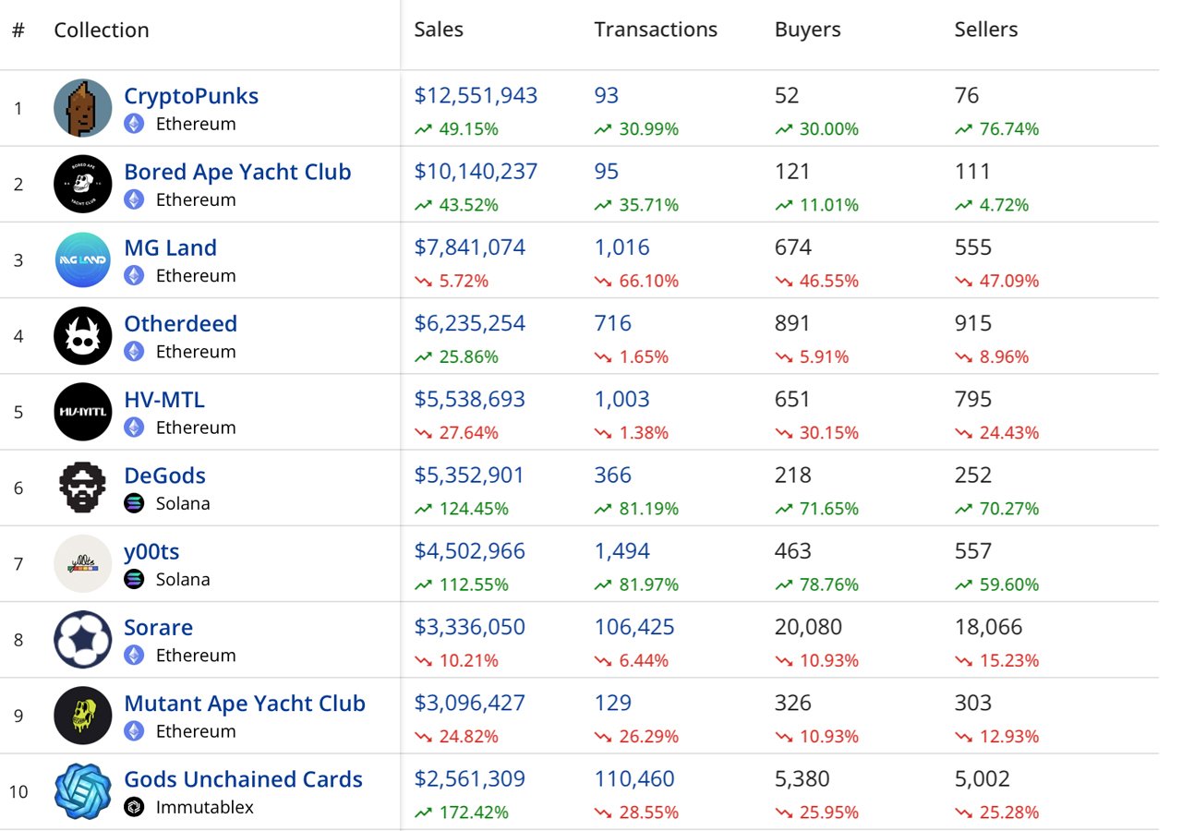Screen dimensions: 1182x831
Task: Click the # rank column header
Action: 18,30
